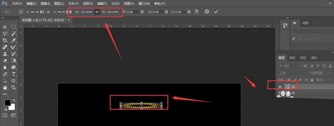The width and height of the screenshot is (334, 126).
Task: Select the Pen tool
Action: (x=5, y=74)
